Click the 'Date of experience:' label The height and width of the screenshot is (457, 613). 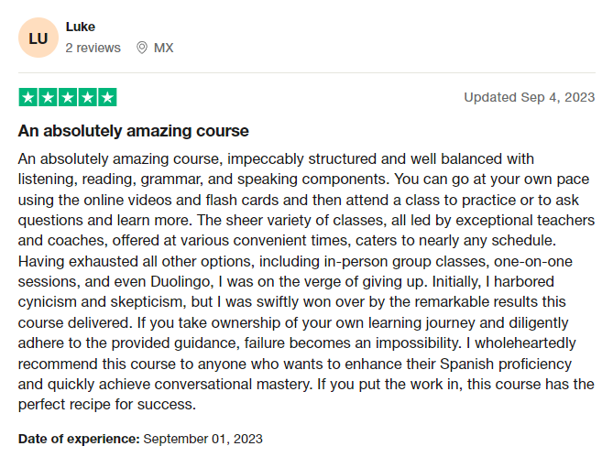coord(79,439)
